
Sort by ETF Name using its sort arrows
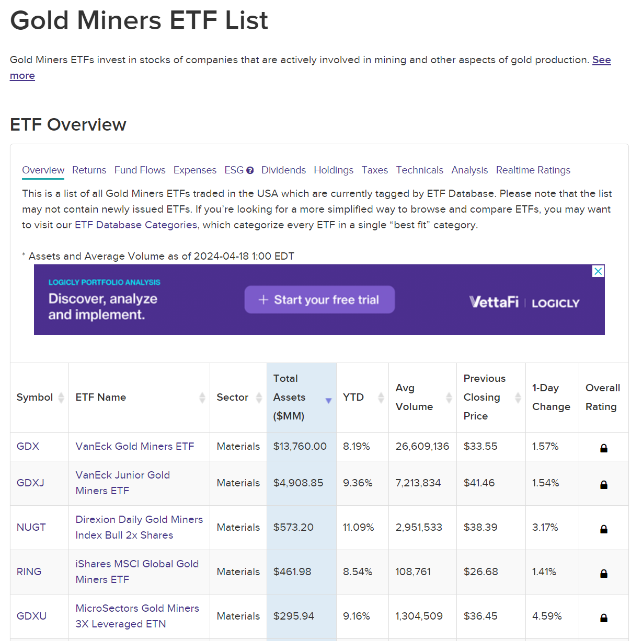tap(202, 398)
